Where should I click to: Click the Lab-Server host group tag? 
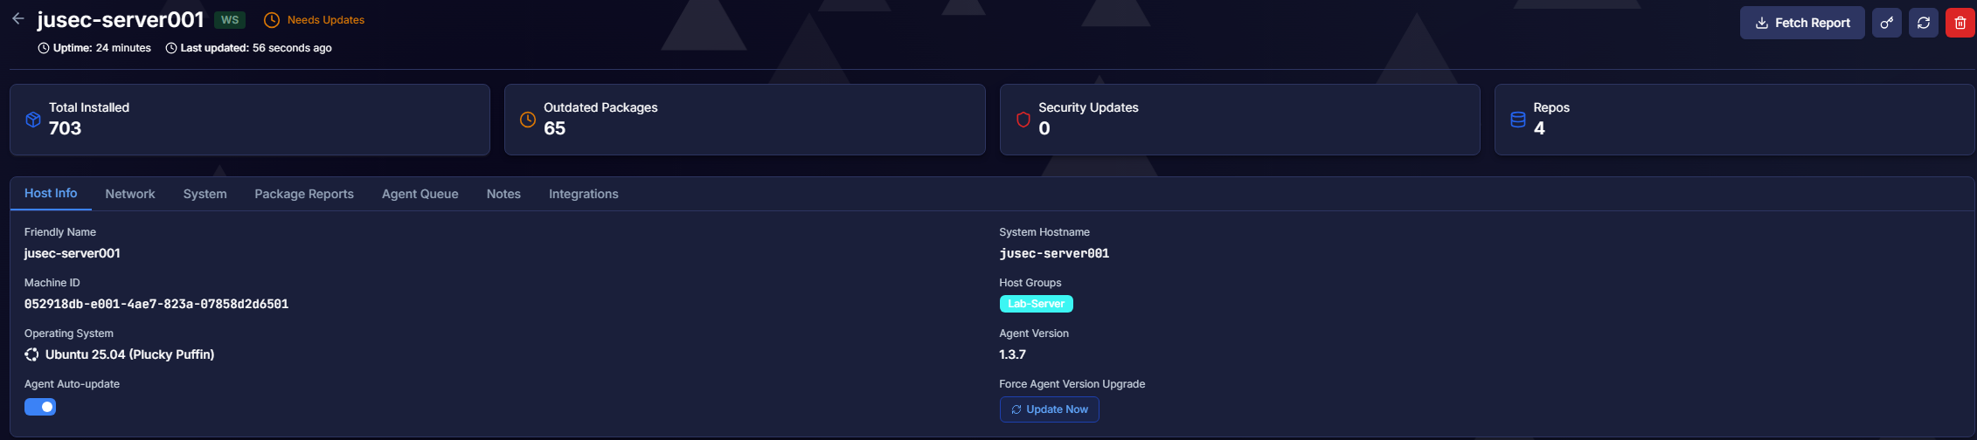tap(1036, 304)
